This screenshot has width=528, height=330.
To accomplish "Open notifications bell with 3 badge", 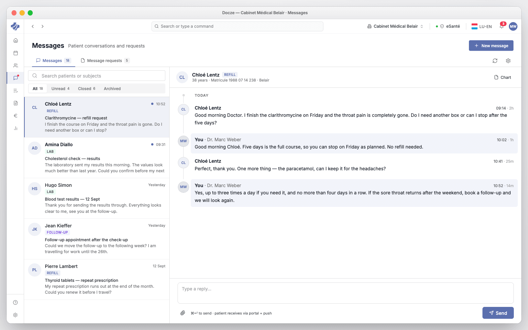I will point(502,26).
